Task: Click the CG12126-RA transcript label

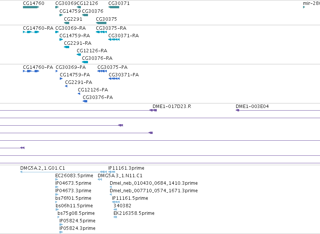Action: coord(92,51)
